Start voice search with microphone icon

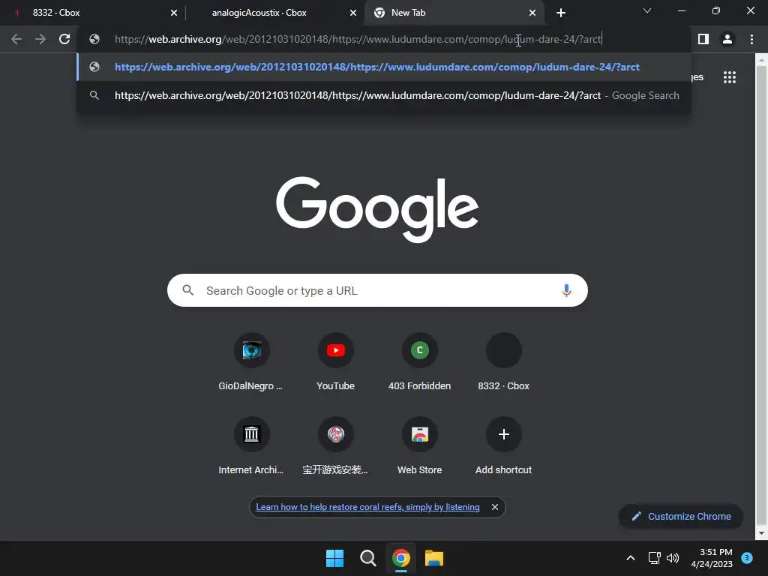tap(566, 290)
